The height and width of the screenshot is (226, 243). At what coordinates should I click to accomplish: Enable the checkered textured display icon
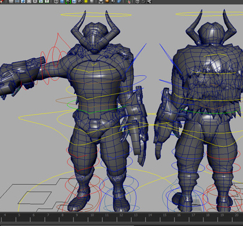pos(80,2)
